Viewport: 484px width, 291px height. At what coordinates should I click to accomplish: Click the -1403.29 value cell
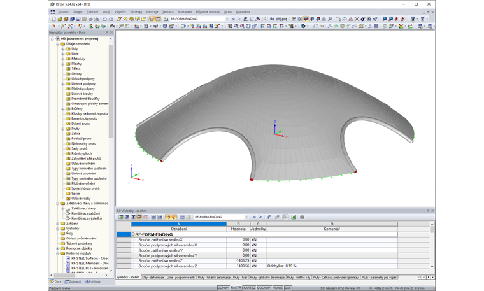tap(238, 261)
